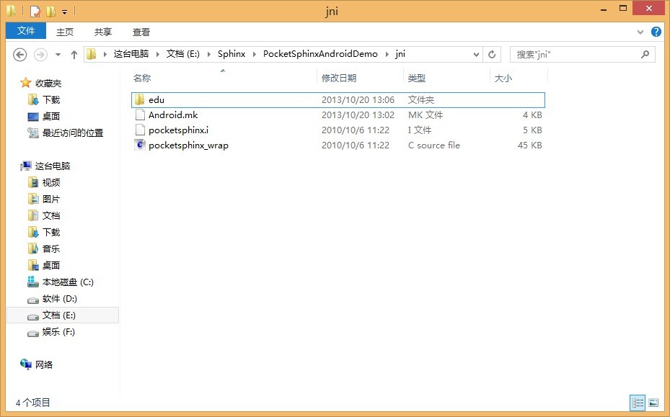Click the 文档 (E:) drive icon in sidebar
The width and height of the screenshot is (670, 417).
tap(33, 316)
